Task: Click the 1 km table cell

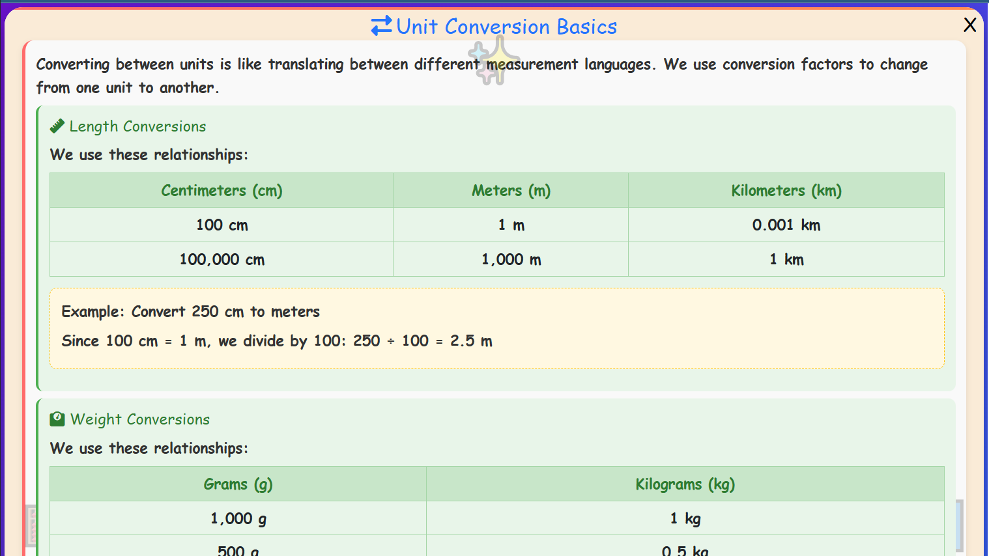Action: click(x=786, y=259)
